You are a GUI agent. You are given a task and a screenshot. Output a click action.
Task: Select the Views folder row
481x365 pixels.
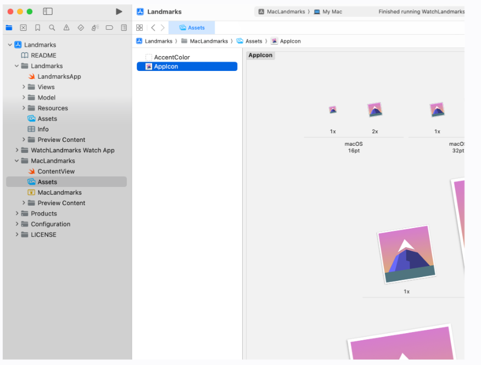click(66, 87)
